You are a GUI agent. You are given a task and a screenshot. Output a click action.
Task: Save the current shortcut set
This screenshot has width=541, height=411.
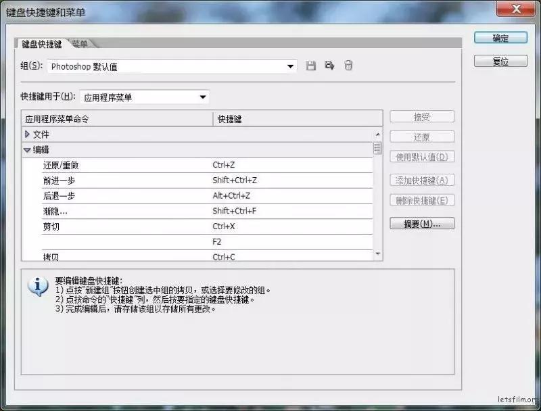click(x=310, y=66)
